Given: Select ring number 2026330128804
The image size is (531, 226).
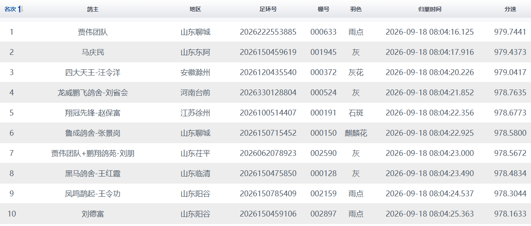Looking at the screenshot, I should click(268, 92).
